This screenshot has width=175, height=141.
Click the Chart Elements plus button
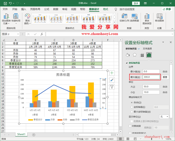112,73
